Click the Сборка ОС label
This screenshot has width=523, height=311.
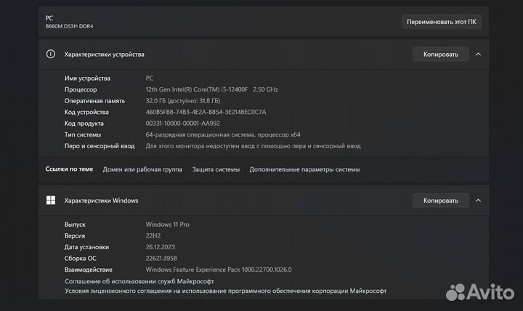[81, 258]
